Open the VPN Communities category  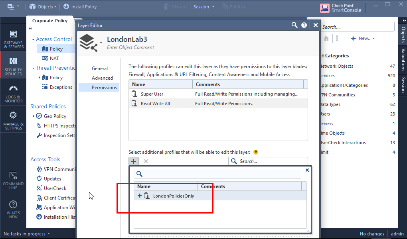[358, 95]
